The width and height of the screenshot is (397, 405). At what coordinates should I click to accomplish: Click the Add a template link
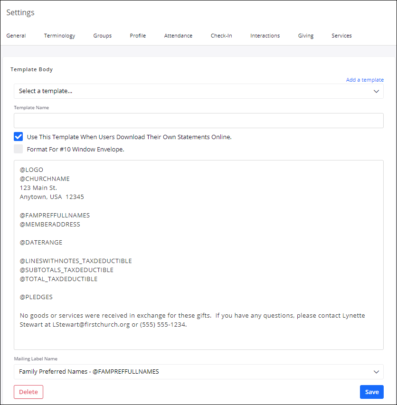pyautogui.click(x=365, y=80)
